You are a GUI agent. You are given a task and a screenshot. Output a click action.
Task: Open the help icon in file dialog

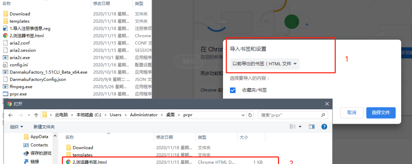(324, 127)
